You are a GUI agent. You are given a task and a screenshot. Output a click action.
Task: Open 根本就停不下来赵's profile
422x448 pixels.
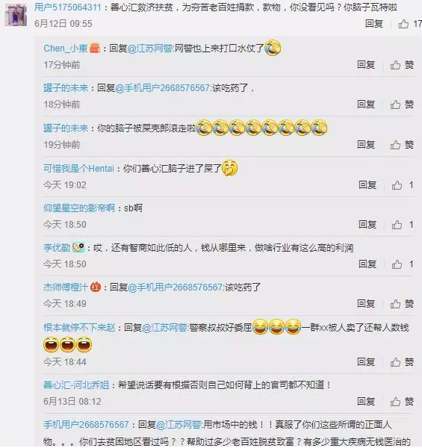coord(79,327)
